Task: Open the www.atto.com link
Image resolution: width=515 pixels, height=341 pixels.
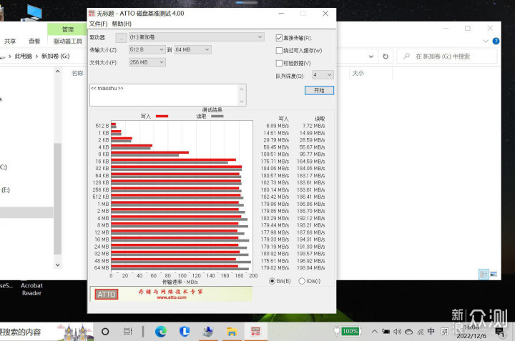Action: point(172,297)
